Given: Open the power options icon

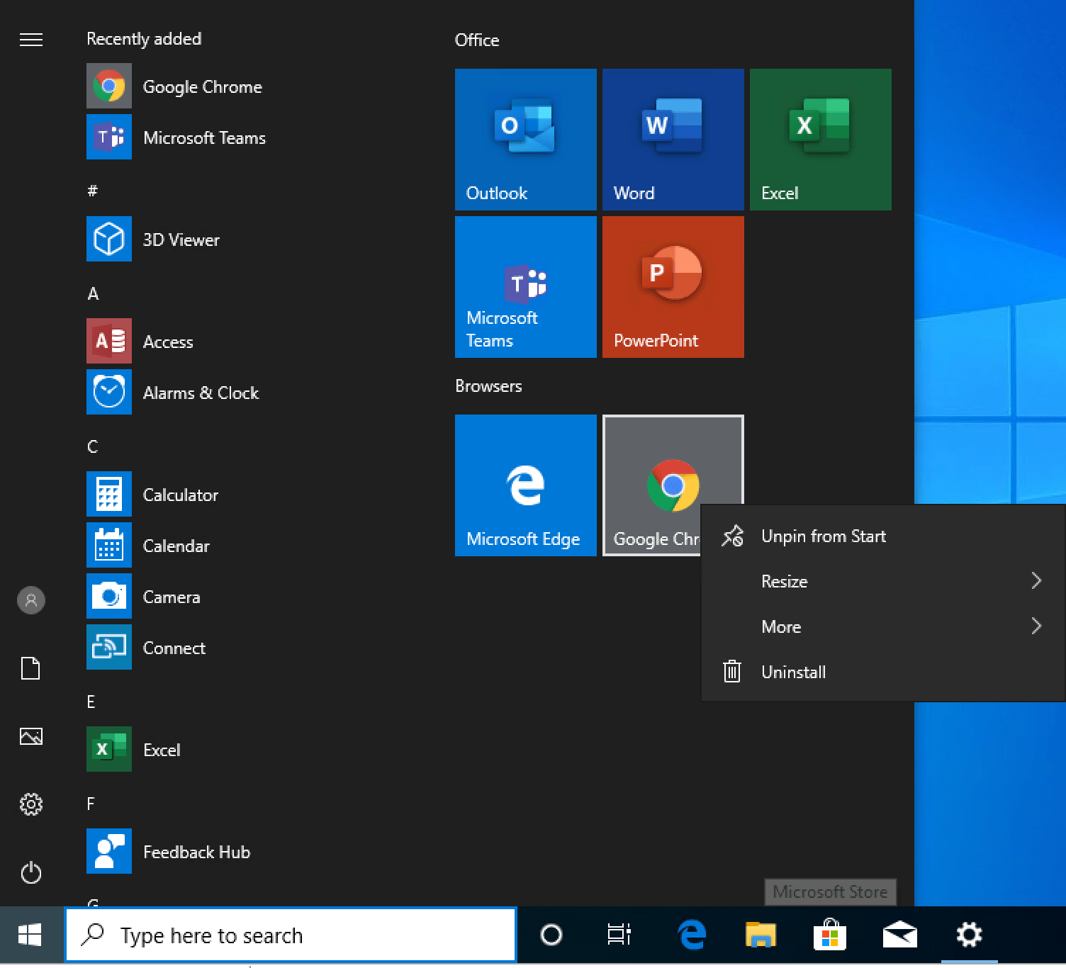Looking at the screenshot, I should click(x=30, y=872).
